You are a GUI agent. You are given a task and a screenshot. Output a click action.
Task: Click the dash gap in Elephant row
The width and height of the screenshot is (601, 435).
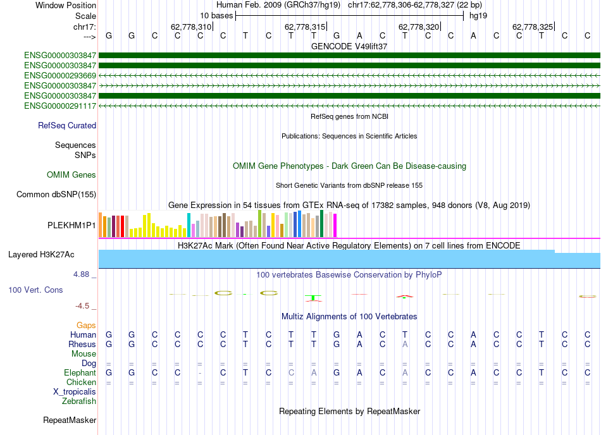[200, 373]
